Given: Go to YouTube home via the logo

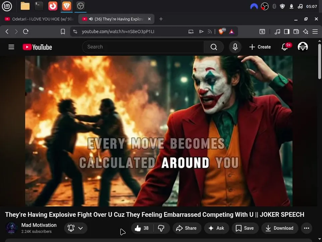Looking at the screenshot, I should (37, 47).
